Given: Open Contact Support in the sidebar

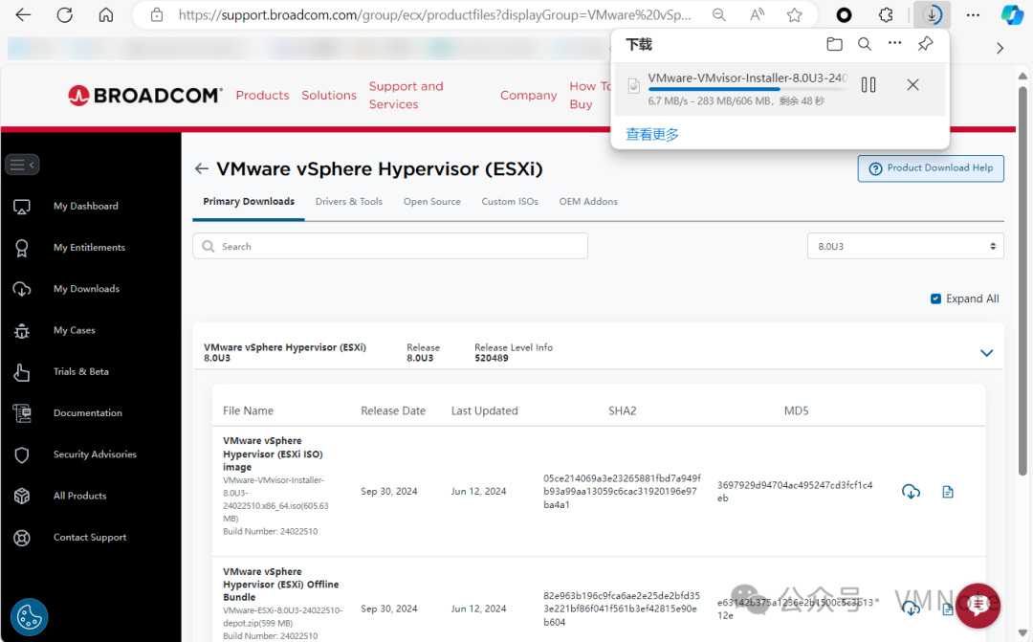Looking at the screenshot, I should click(x=90, y=537).
